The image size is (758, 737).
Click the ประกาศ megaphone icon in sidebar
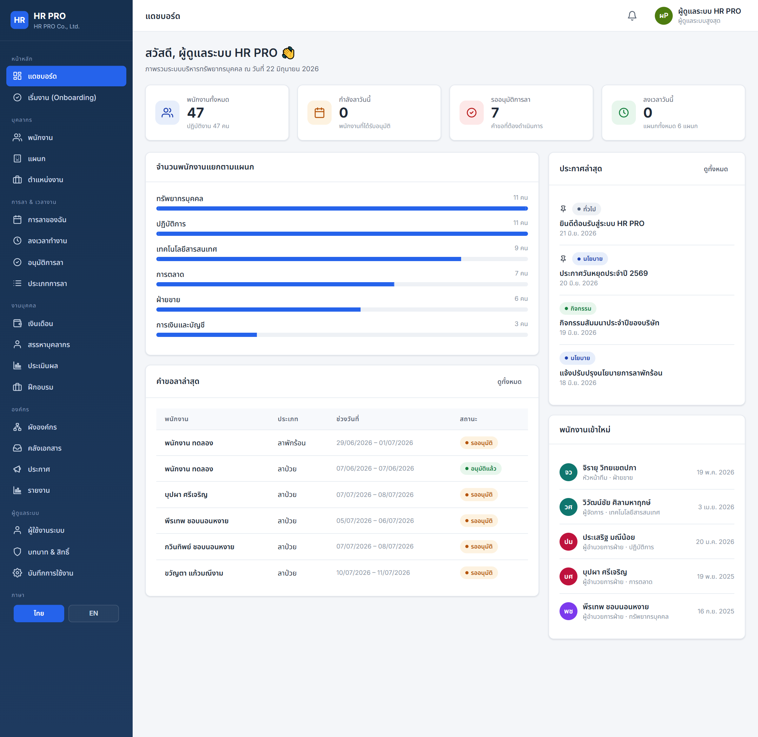point(18,469)
